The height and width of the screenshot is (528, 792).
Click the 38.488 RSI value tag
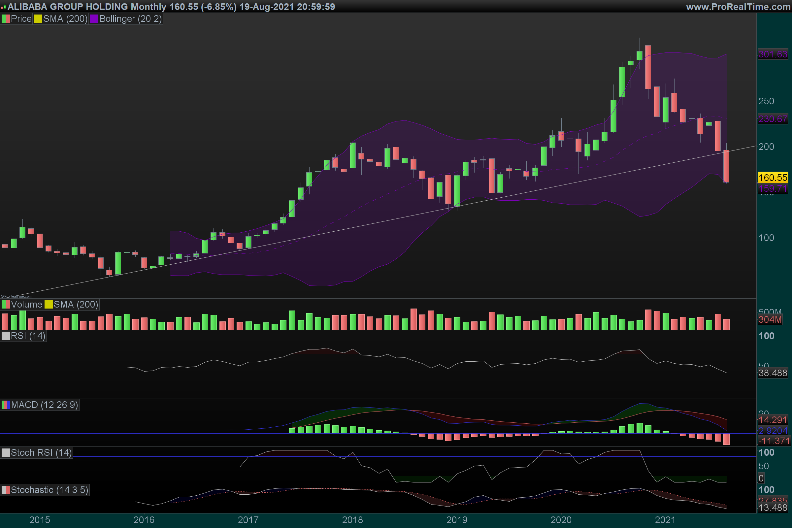pos(773,373)
